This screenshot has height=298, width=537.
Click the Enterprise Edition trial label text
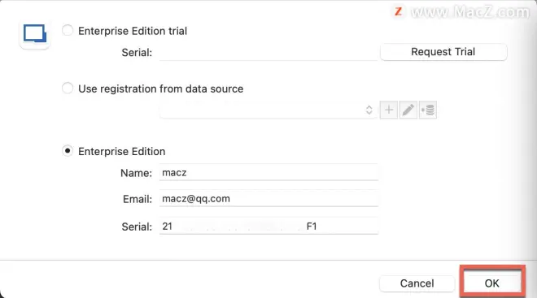(x=133, y=31)
